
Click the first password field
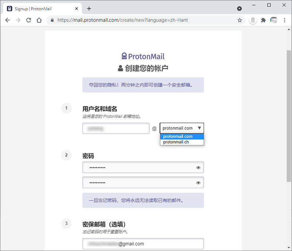(x=143, y=167)
